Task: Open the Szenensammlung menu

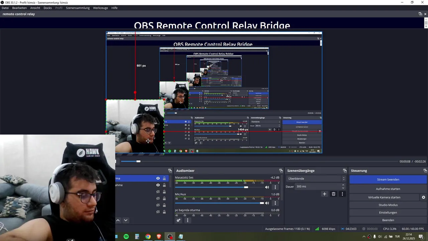Action: coord(78,8)
